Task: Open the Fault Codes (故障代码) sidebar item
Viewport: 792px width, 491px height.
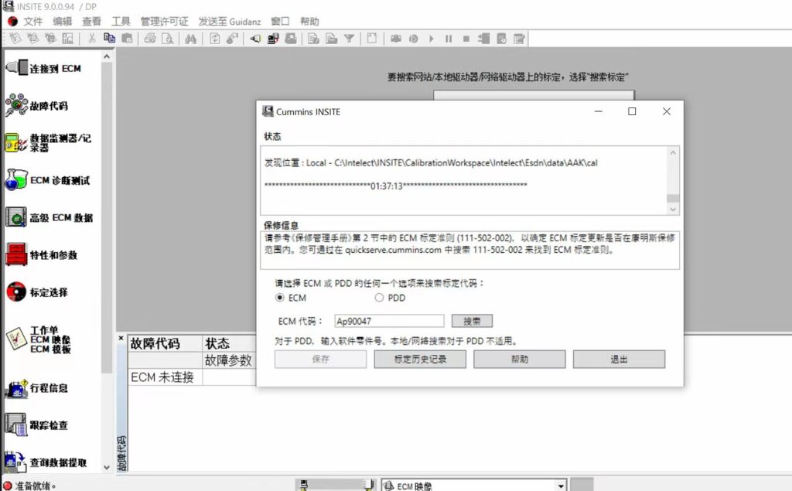Action: [x=37, y=105]
